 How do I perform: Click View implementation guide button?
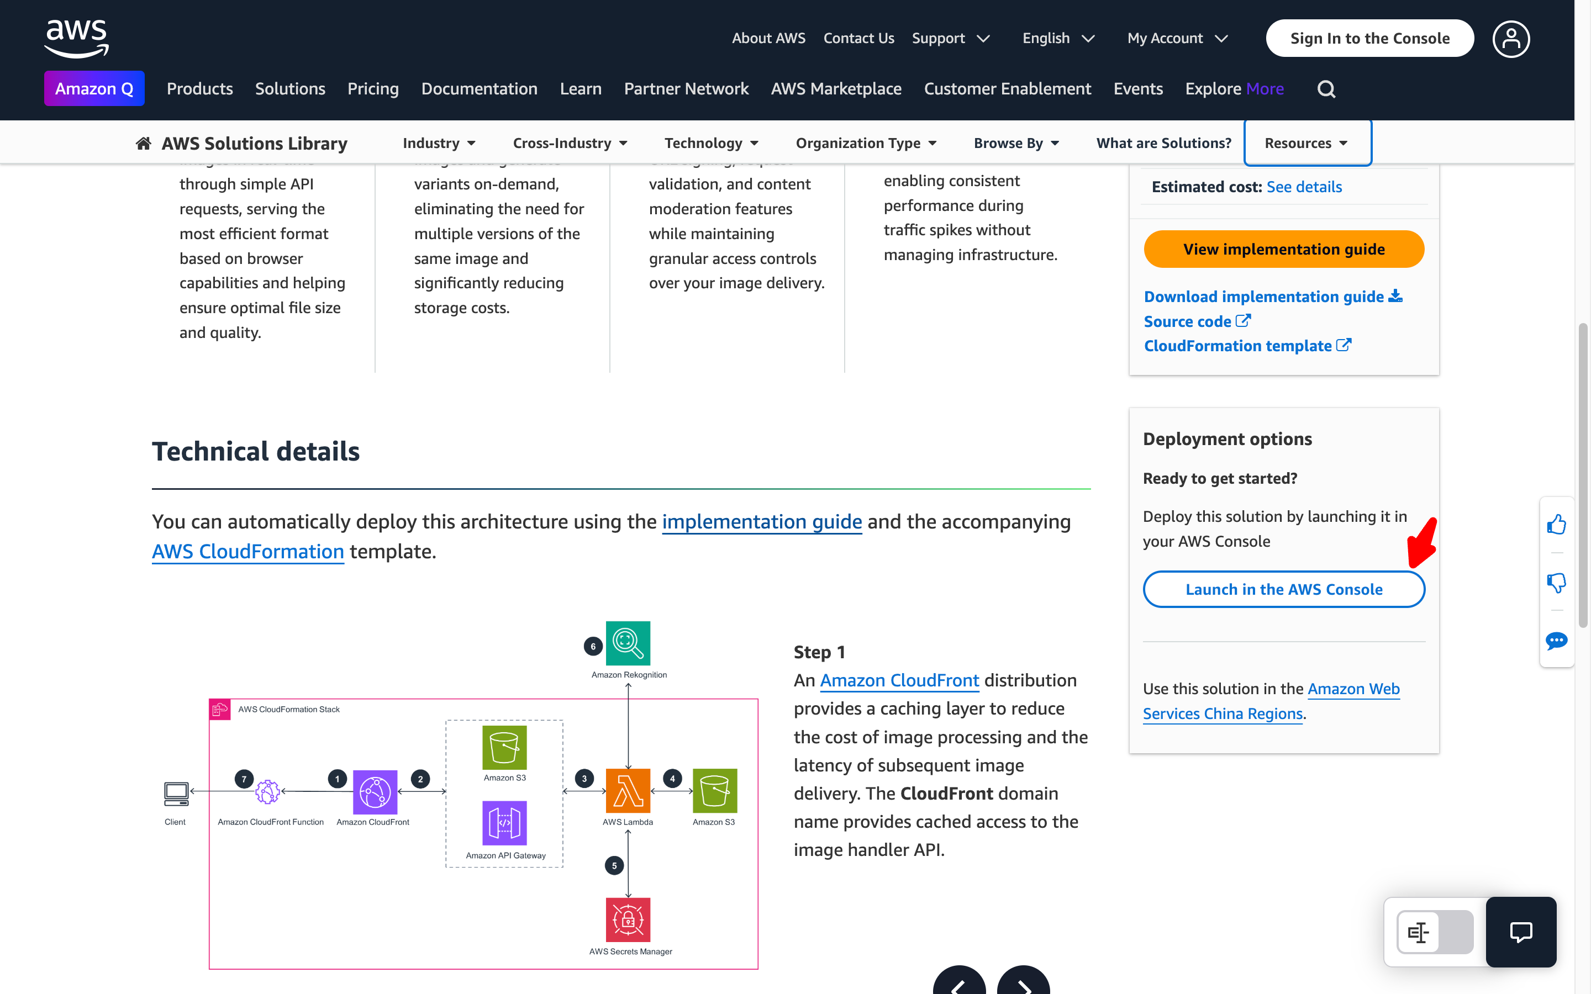(x=1283, y=249)
